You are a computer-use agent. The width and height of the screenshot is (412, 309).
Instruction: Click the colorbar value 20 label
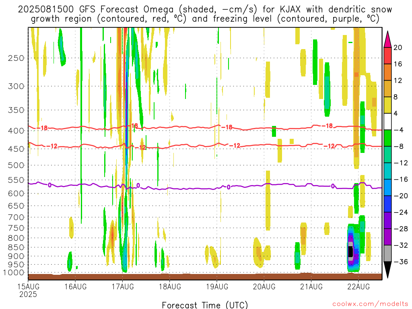coord(398,47)
